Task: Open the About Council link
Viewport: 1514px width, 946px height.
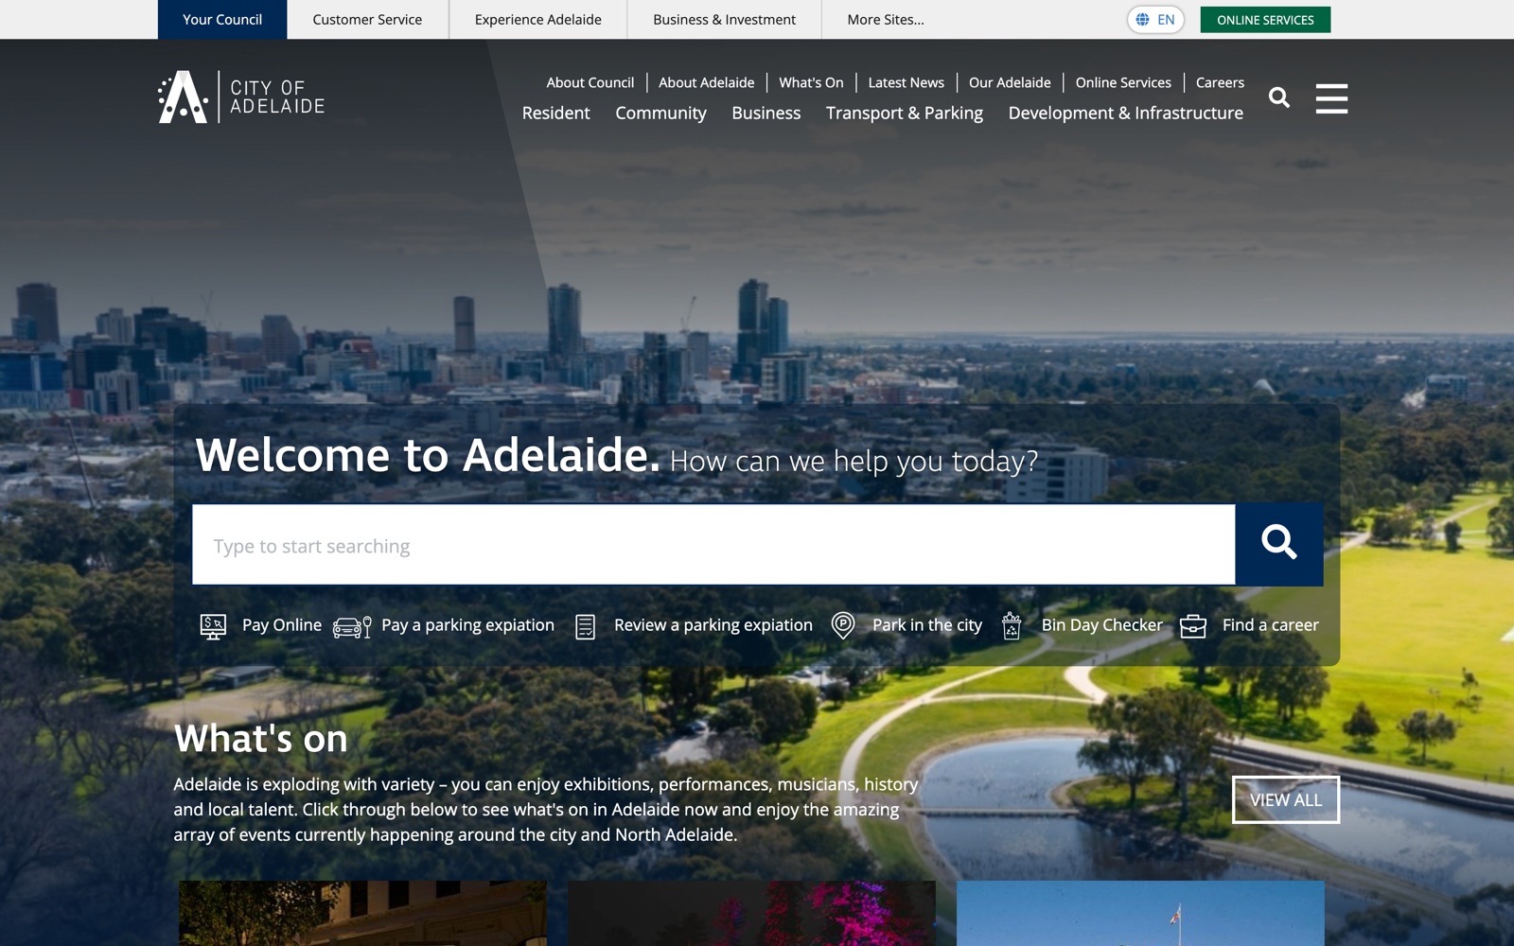Action: coord(590,82)
